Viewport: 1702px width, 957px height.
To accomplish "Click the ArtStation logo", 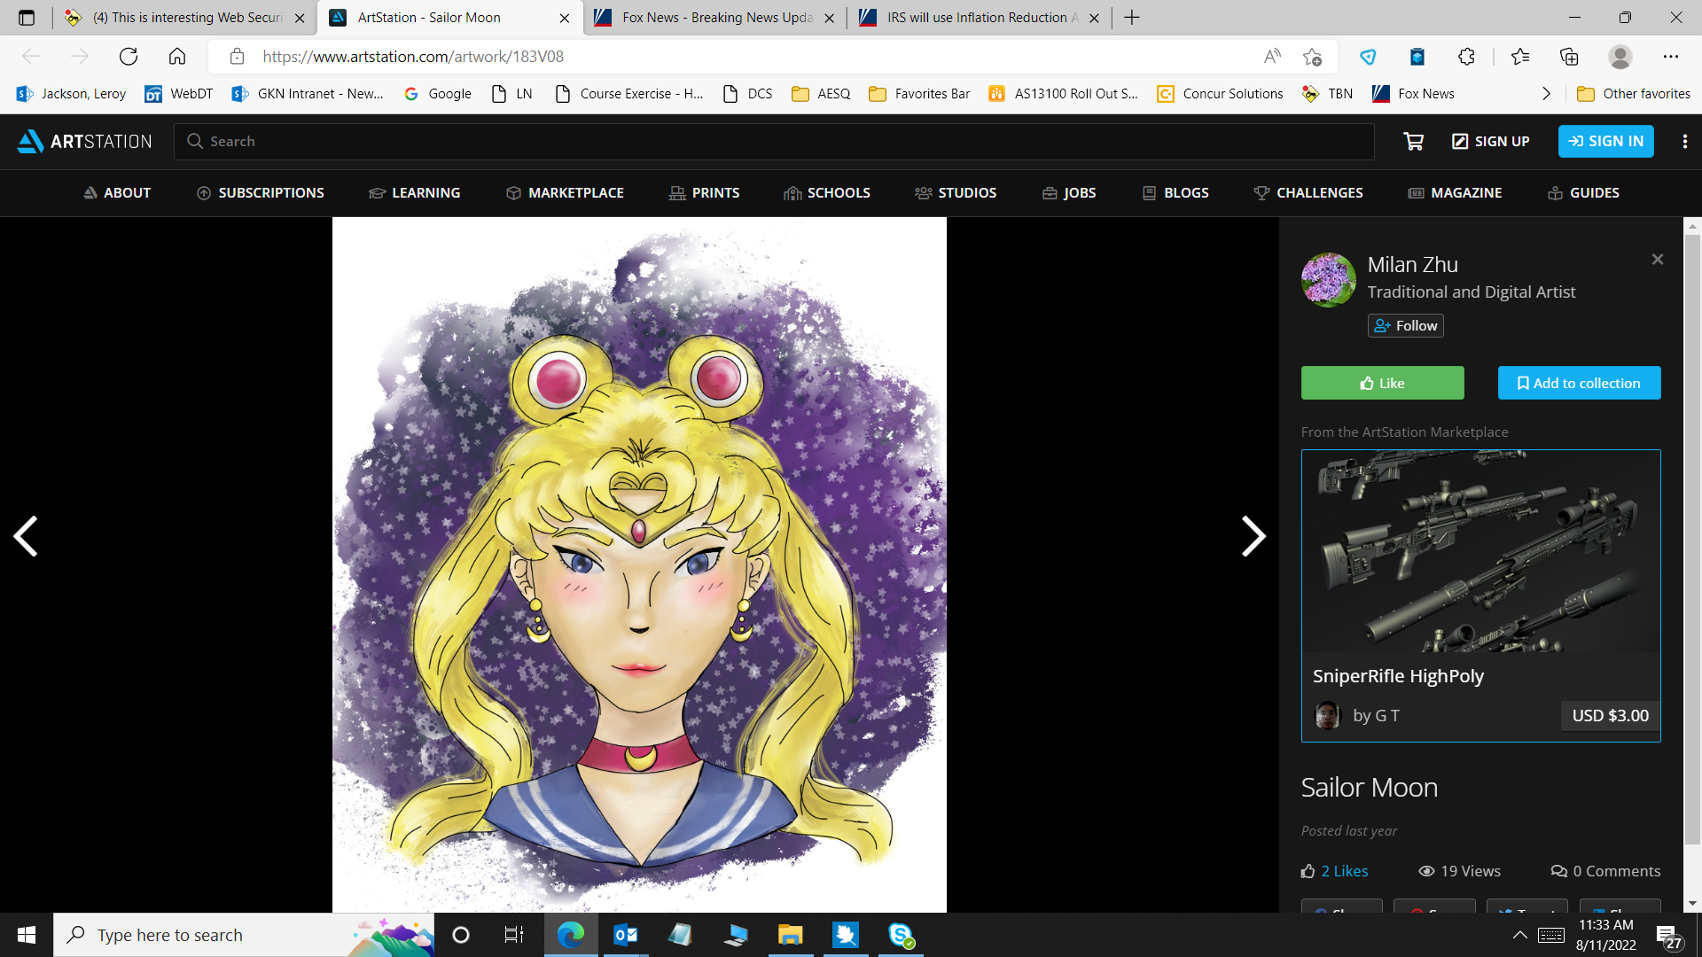I will point(85,141).
